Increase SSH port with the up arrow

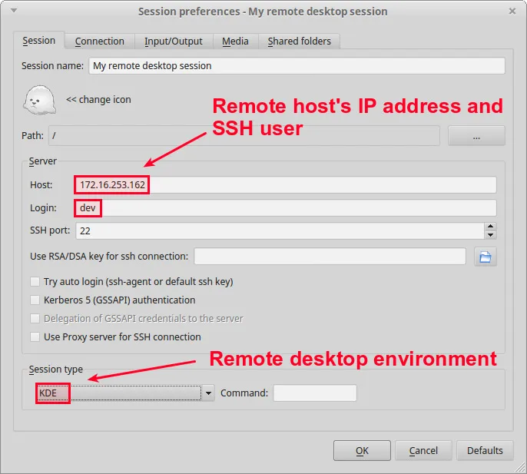pos(490,227)
